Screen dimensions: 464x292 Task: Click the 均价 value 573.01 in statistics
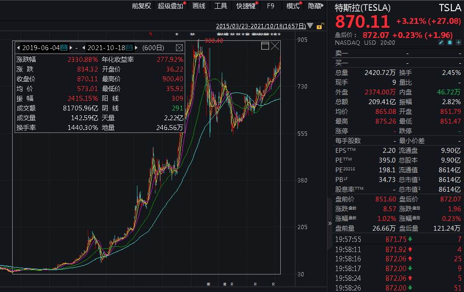87,89
